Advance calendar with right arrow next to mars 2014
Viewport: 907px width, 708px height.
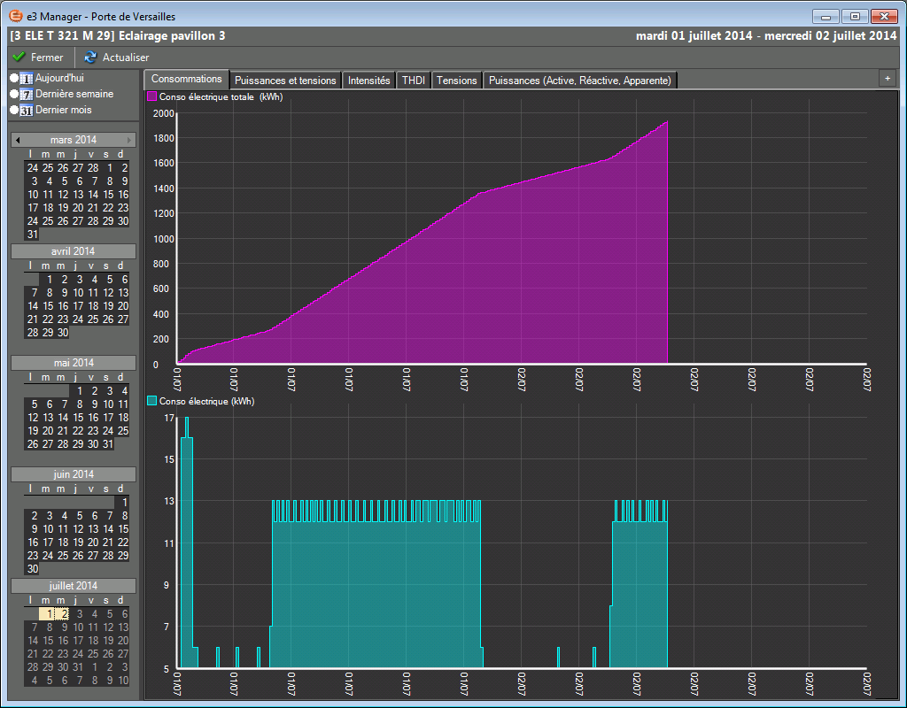[x=129, y=140]
